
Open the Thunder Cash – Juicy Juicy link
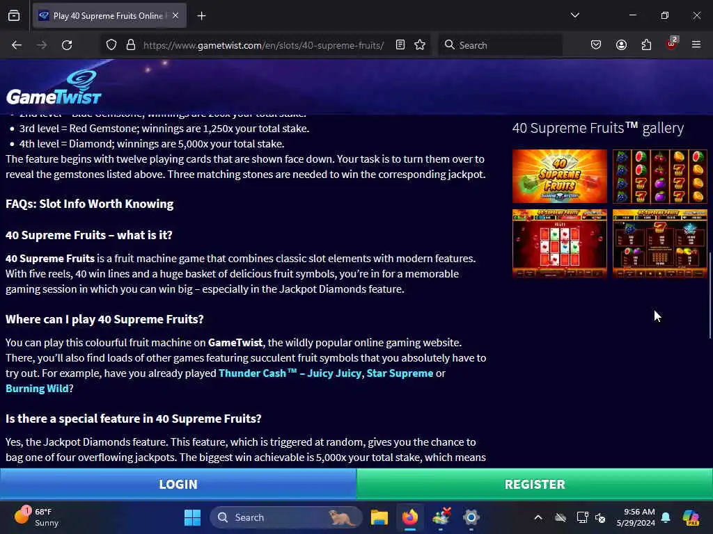(290, 373)
